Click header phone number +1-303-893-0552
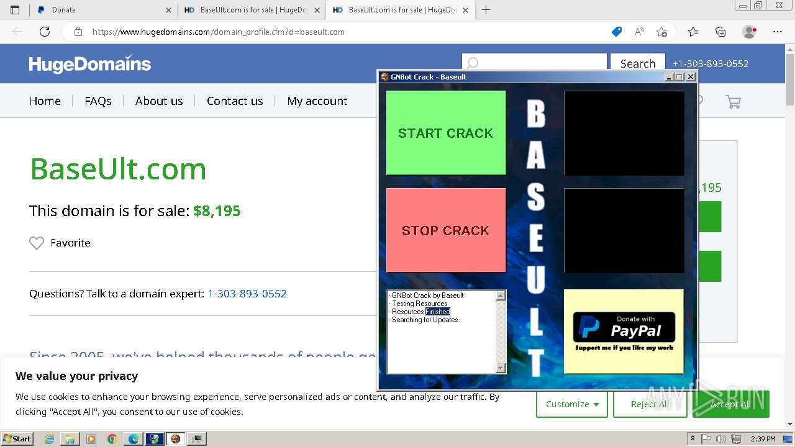This screenshot has height=447, width=795. (711, 63)
